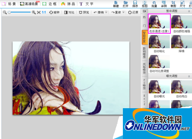Open the 抠图 cutout tool
The width and height of the screenshot is (192, 139).
(x=145, y=4)
